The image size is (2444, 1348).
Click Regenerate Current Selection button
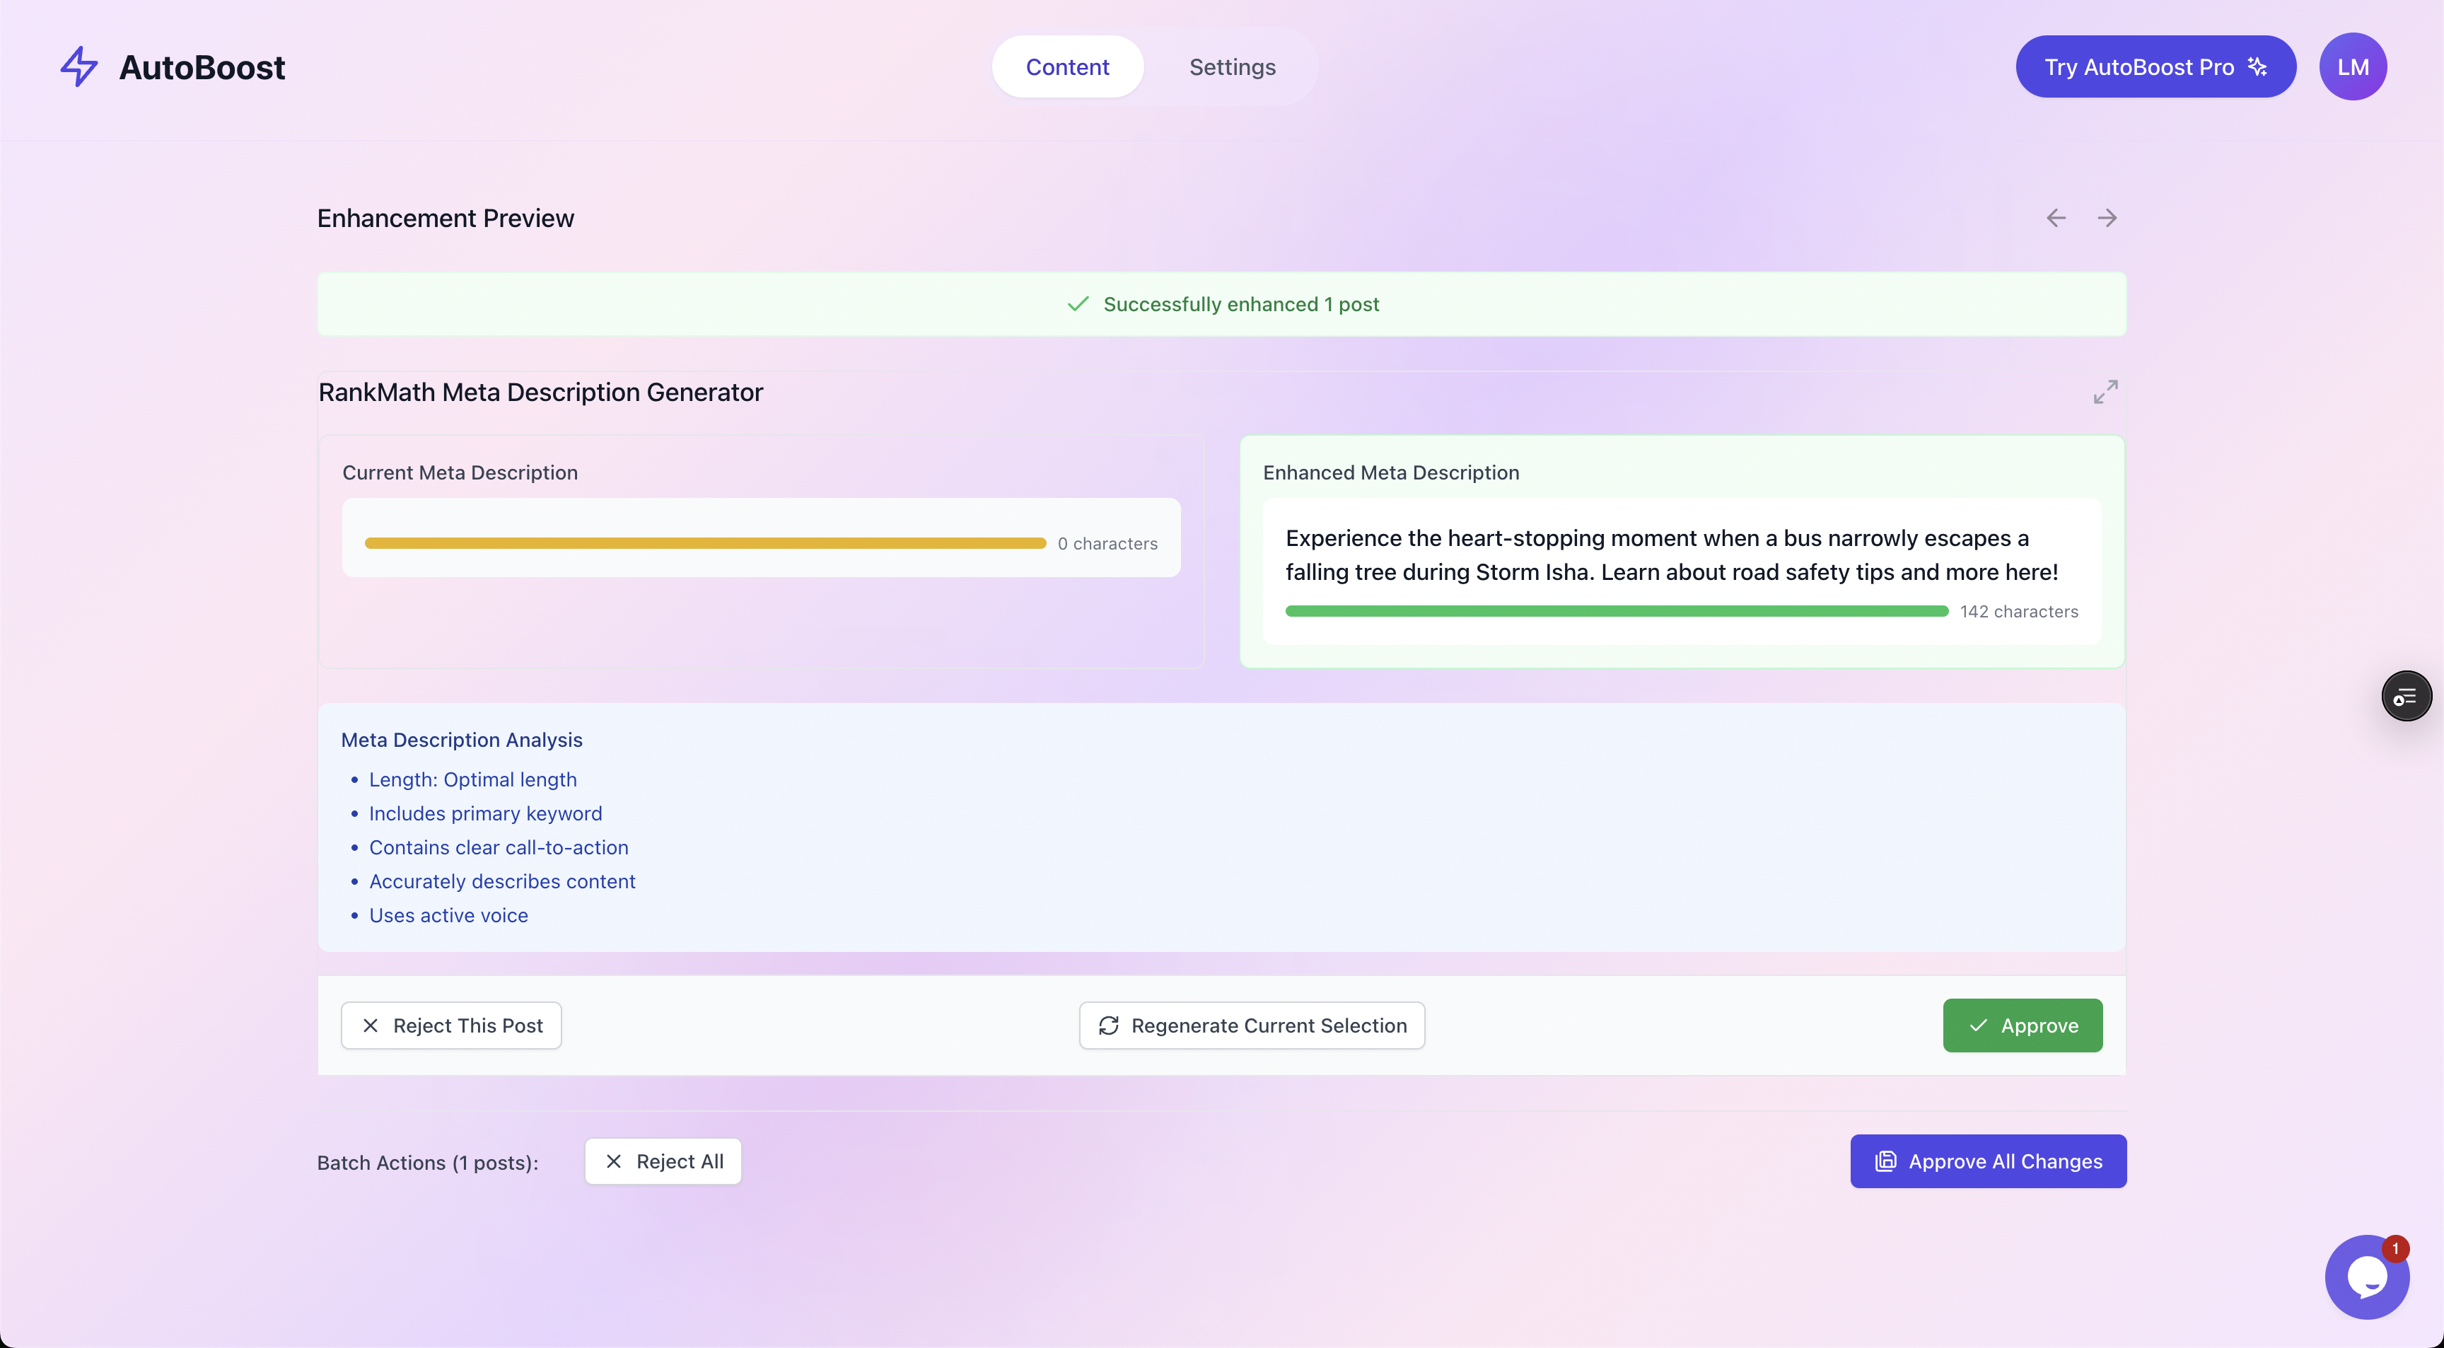pos(1252,1025)
